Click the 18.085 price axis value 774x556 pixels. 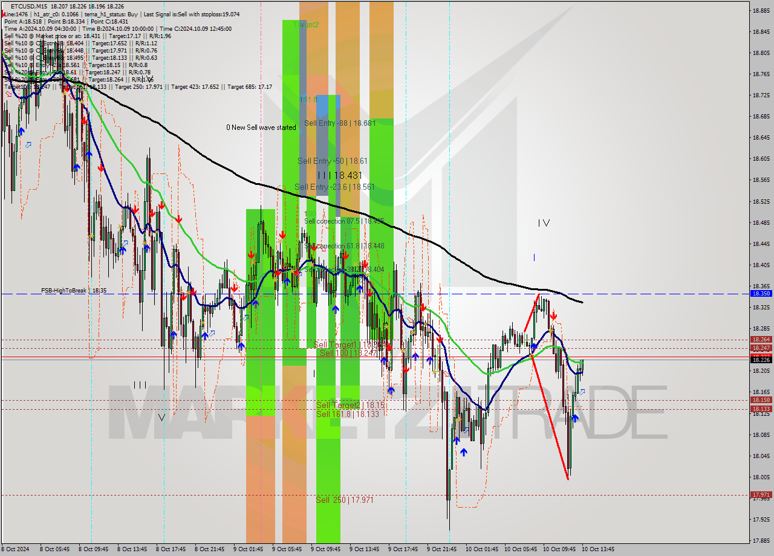[761, 435]
